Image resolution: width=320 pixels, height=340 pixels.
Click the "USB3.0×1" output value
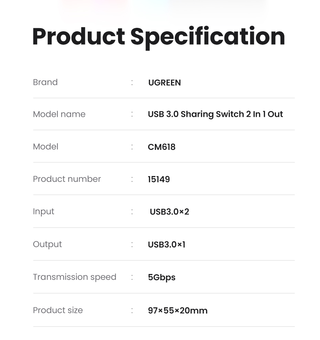point(167,245)
